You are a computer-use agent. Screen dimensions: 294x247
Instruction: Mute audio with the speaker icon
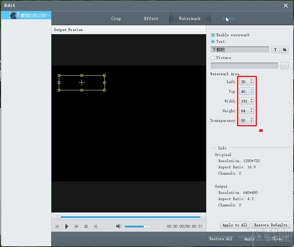coord(119,226)
